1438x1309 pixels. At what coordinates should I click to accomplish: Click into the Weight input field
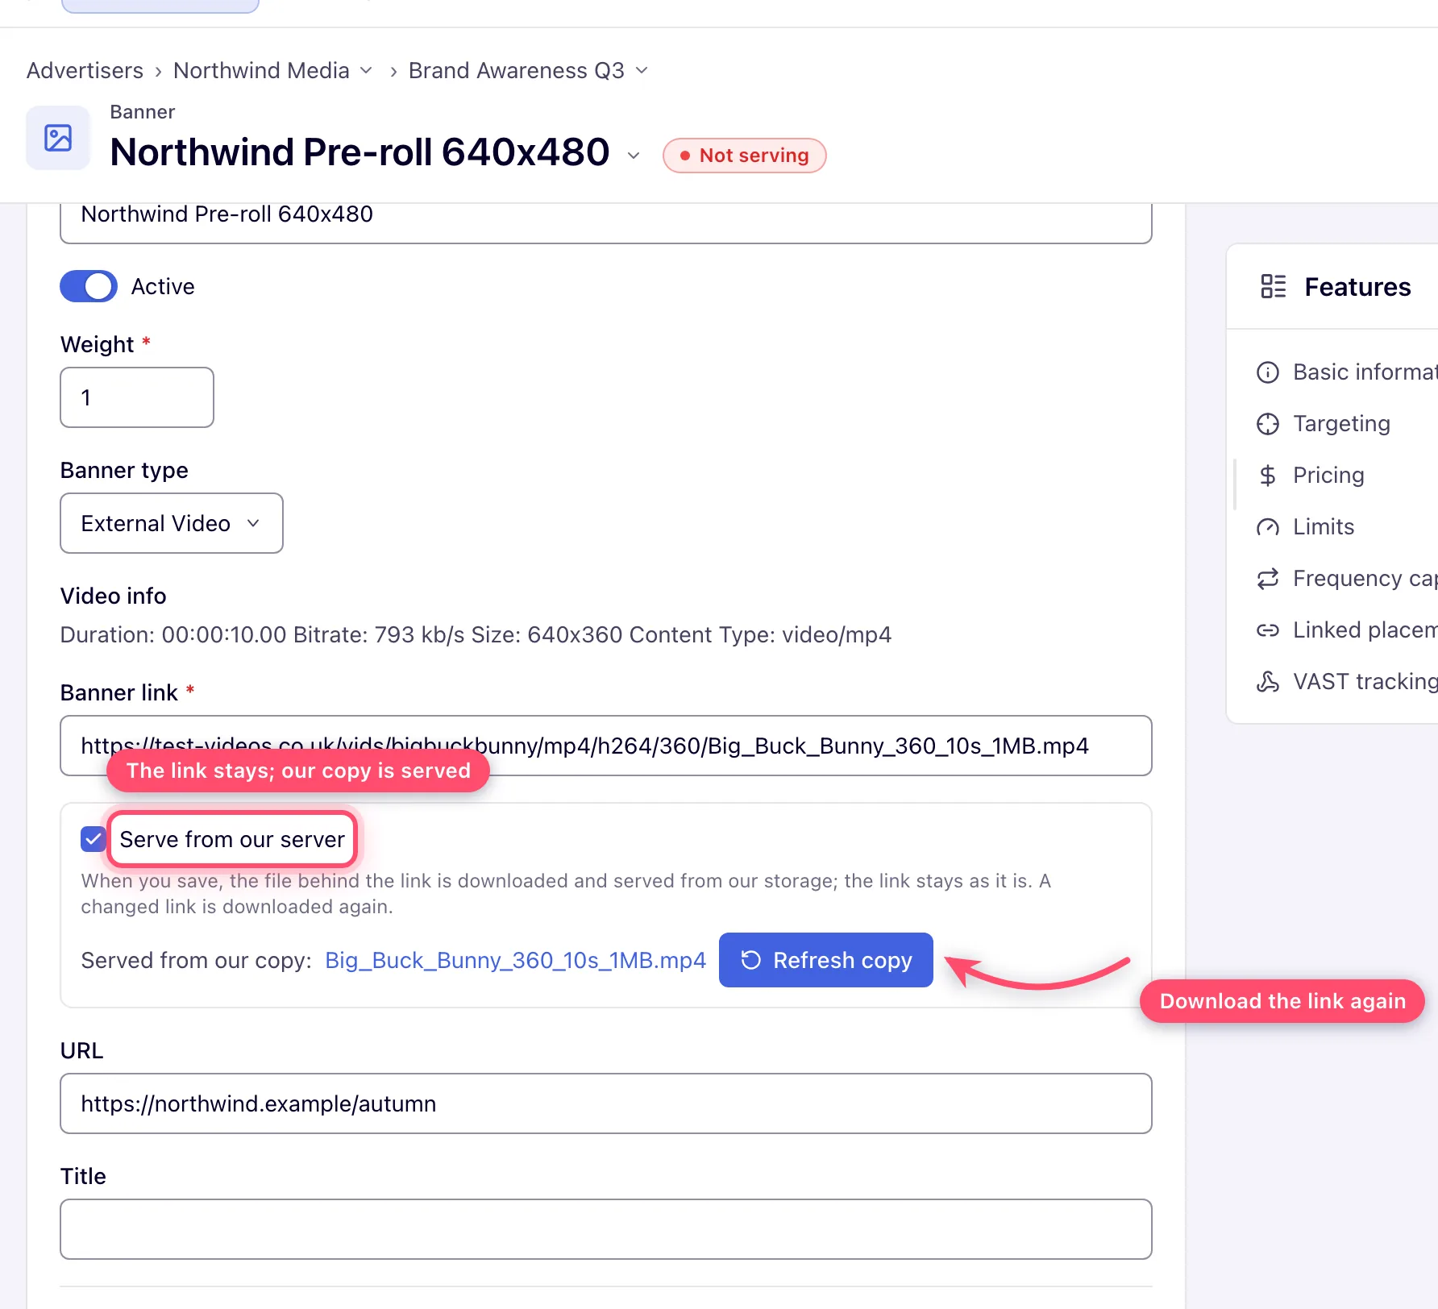coord(137,397)
